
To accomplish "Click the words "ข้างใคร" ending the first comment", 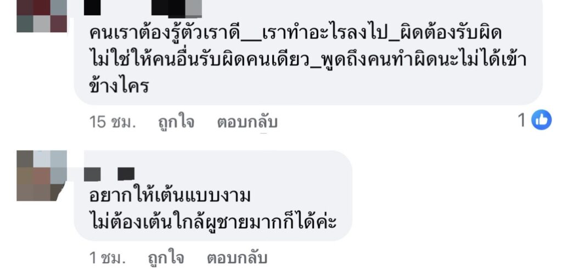I will [x=119, y=86].
